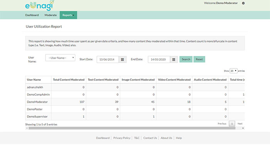Sort by Audio Content Moderated column
This screenshot has width=270, height=168.
tap(210, 80)
